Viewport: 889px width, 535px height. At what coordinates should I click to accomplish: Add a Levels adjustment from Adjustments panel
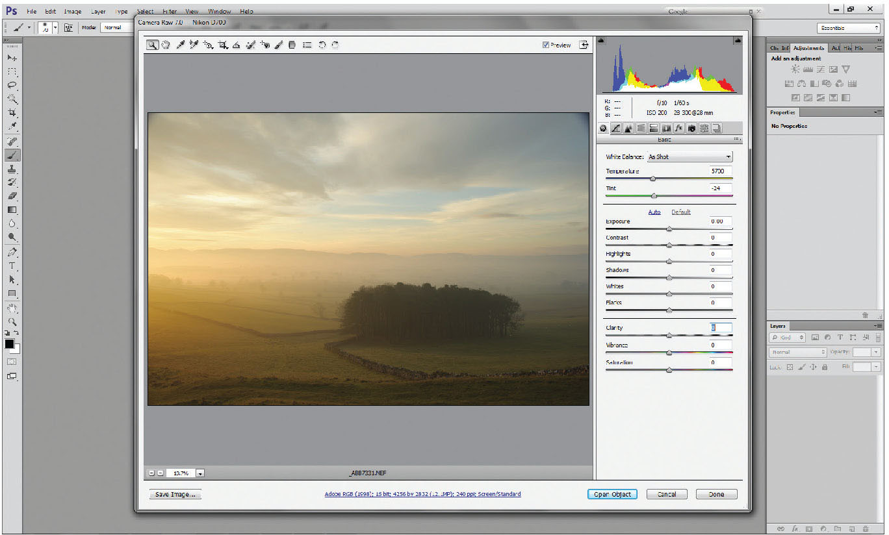tap(808, 69)
